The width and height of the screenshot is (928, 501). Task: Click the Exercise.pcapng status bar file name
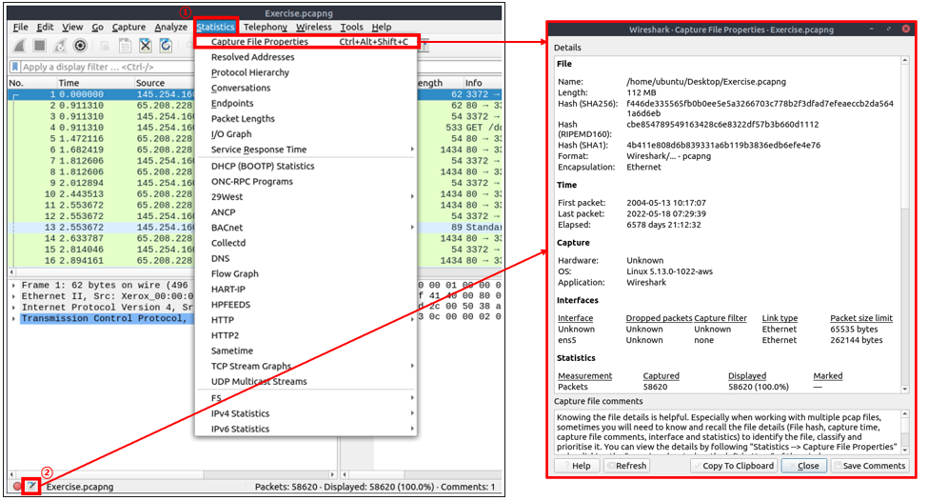coord(80,488)
